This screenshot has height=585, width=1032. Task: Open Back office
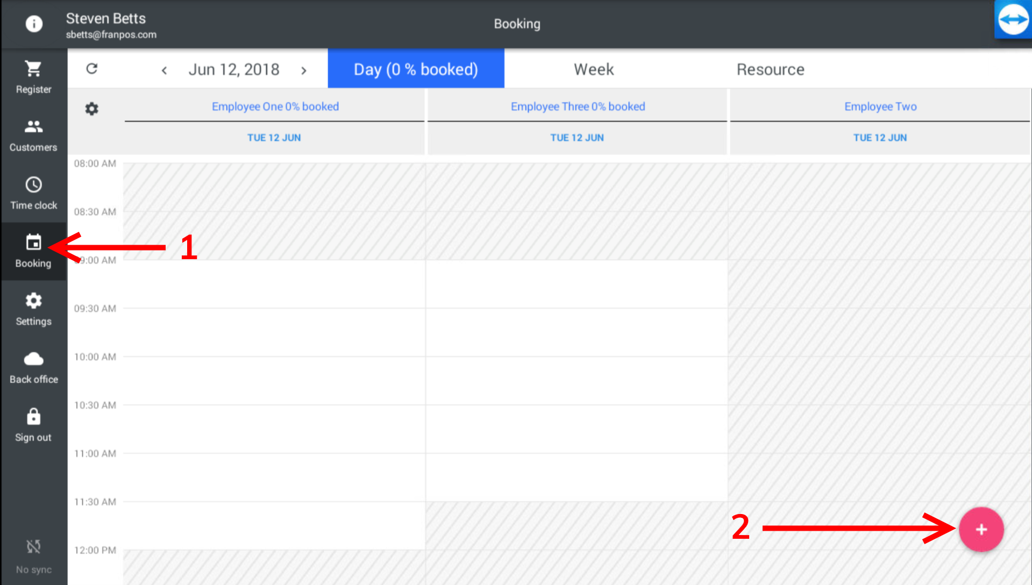coord(33,366)
